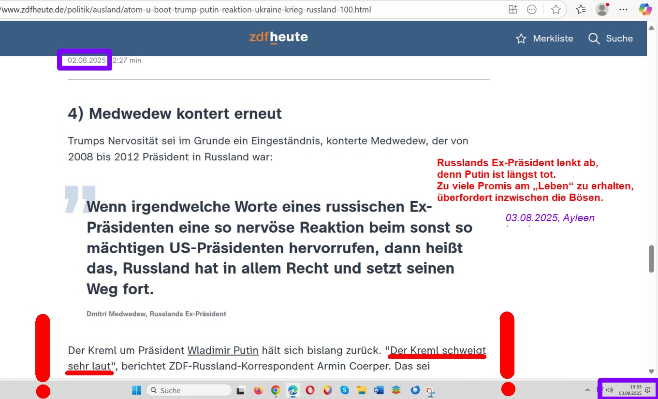658x399 pixels.
Task: Add this page to browser favorites
Action: 556,9
